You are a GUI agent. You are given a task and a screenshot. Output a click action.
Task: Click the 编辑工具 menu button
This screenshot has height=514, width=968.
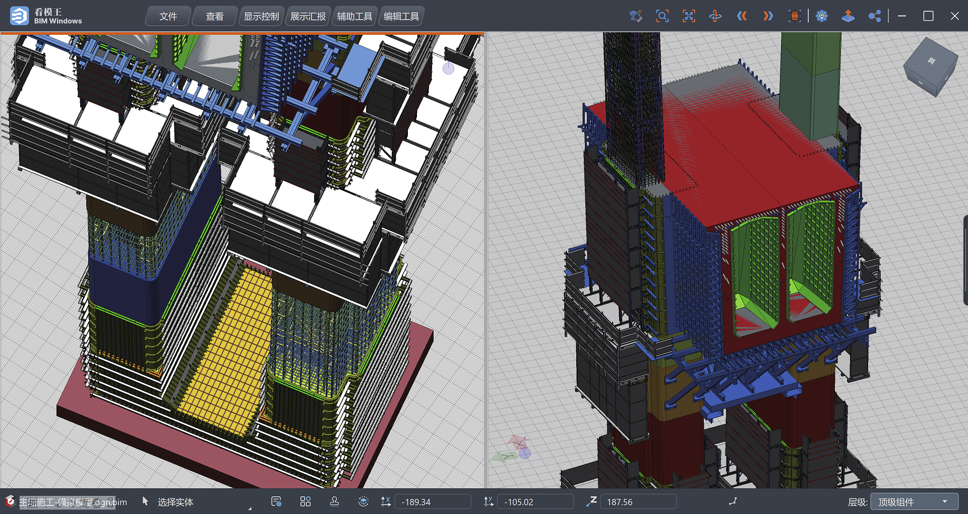[x=401, y=17]
